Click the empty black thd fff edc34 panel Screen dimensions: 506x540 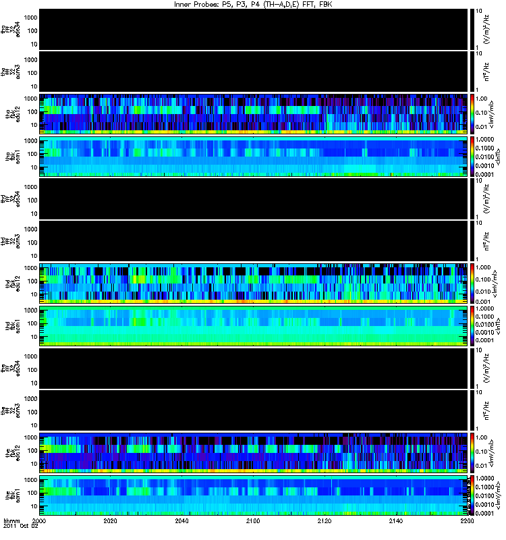click(254, 198)
